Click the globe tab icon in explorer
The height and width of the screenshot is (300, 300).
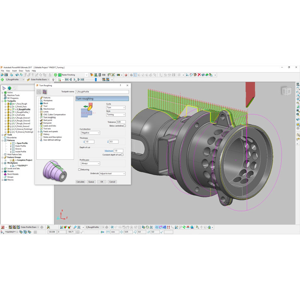click(x=9, y=88)
